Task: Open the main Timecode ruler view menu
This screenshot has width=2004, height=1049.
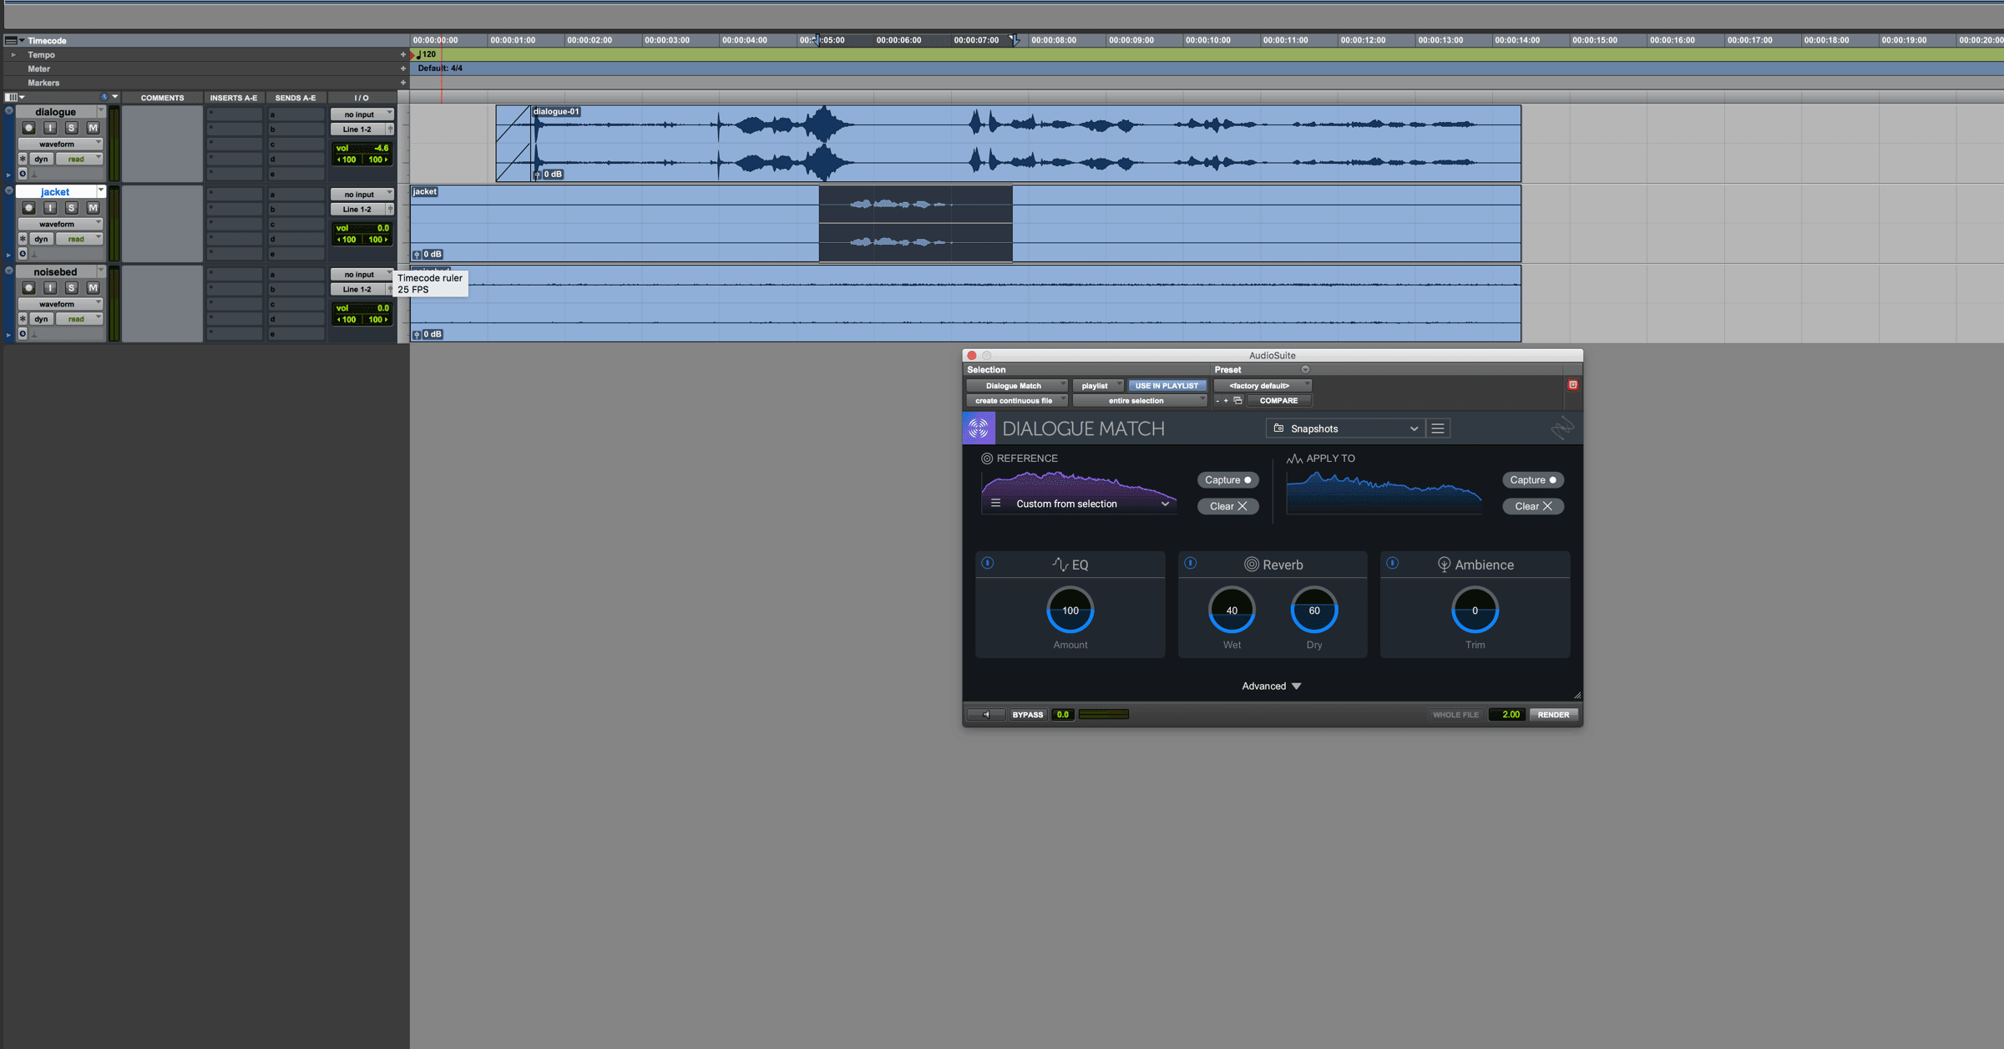Action: pos(14,40)
